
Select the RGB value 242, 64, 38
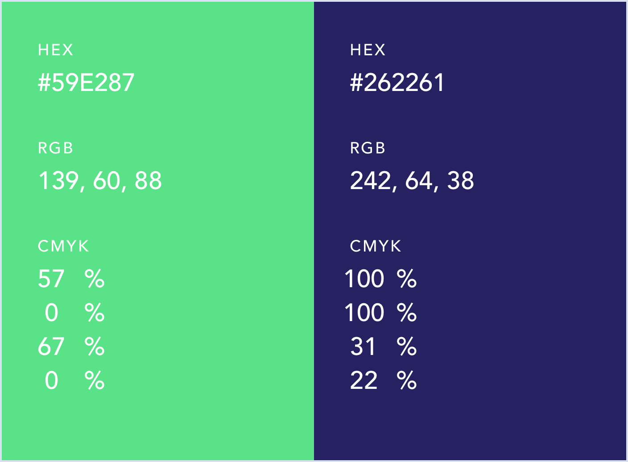coord(412,181)
